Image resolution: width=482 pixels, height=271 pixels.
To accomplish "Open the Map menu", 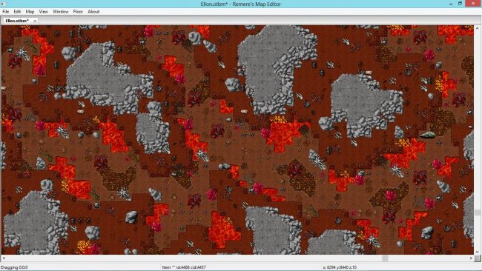I will pyautogui.click(x=30, y=12).
